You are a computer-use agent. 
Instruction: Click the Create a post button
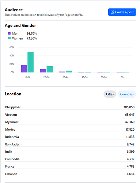(x=122, y=12)
